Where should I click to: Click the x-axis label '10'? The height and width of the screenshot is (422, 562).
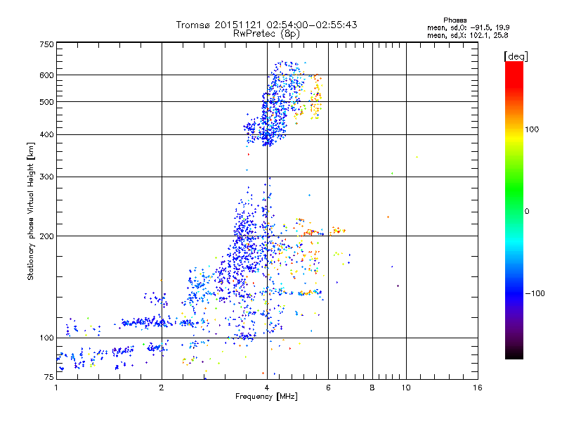406,388
